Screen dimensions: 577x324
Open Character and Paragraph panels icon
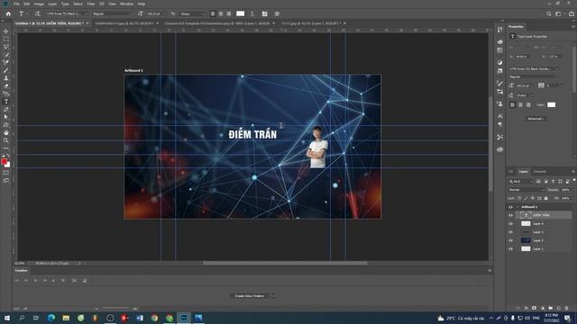[264, 13]
